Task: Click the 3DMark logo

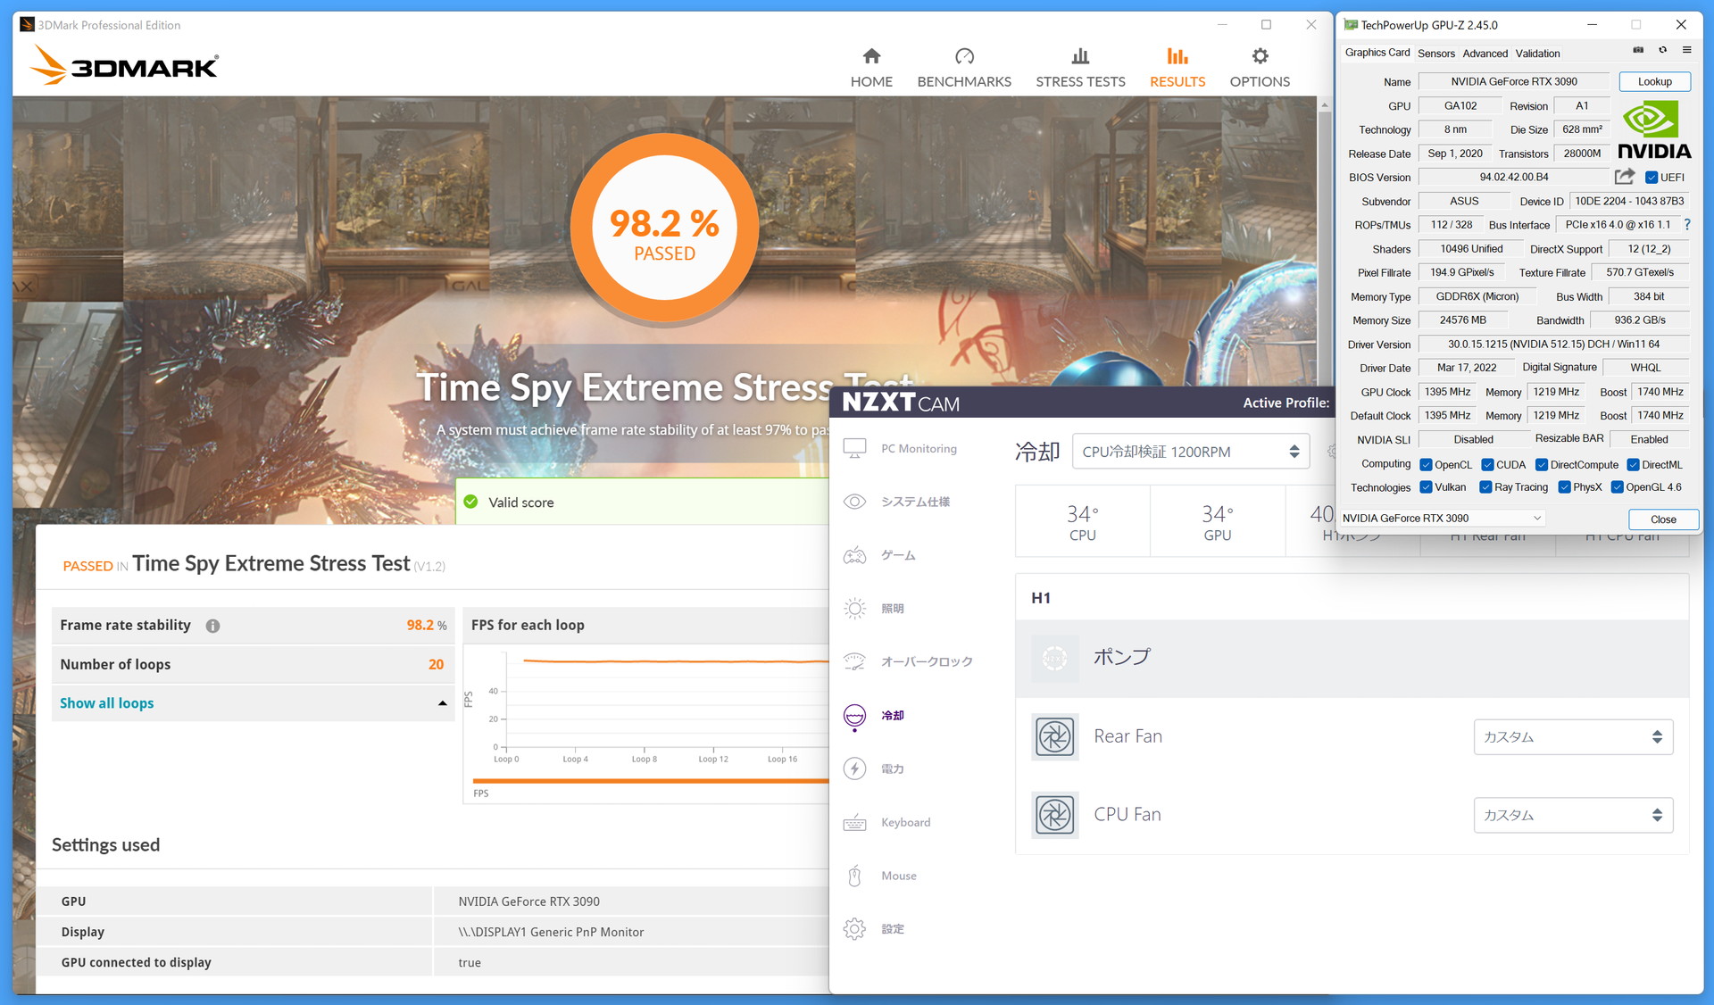Action: [124, 66]
